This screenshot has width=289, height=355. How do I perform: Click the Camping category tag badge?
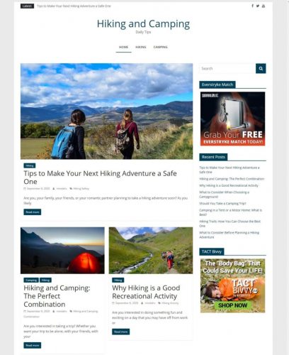31,280
